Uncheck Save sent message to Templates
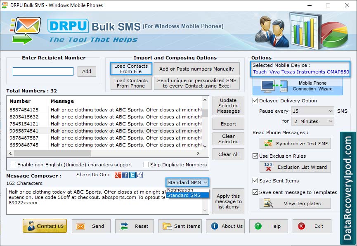The width and height of the screenshot is (357, 246). pyautogui.click(x=255, y=192)
